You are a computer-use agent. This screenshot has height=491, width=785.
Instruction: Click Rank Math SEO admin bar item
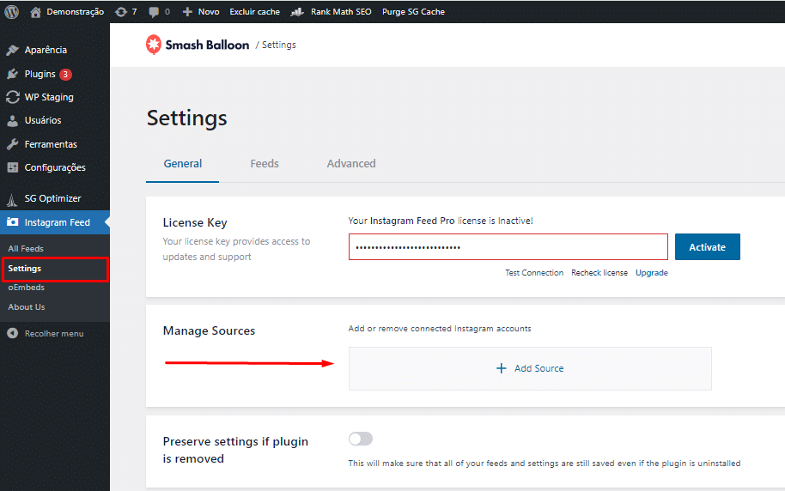coord(341,12)
